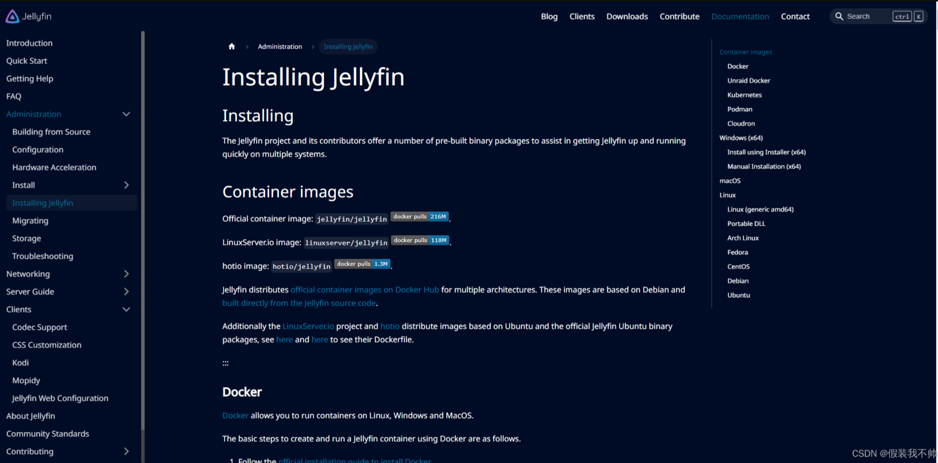Follow the hotio link in paragraph
Screen dimensions: 938x463
[390, 326]
